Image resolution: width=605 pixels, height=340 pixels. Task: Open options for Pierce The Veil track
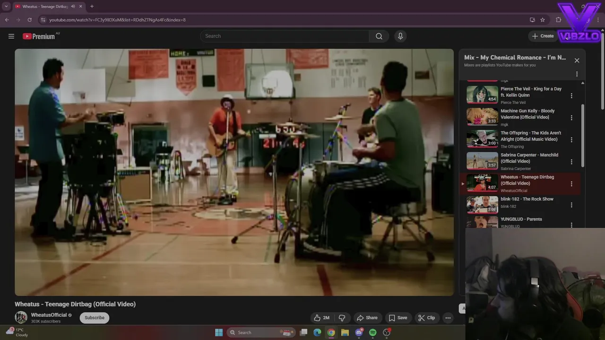(571, 96)
